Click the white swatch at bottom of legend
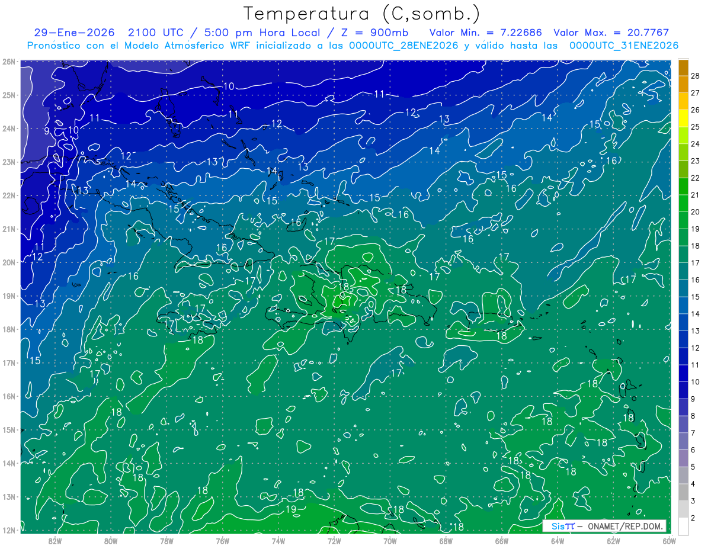The width and height of the screenshot is (711, 549). click(x=683, y=526)
